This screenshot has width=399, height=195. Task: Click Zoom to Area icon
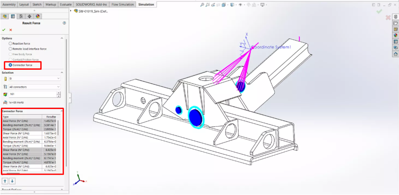208,4
